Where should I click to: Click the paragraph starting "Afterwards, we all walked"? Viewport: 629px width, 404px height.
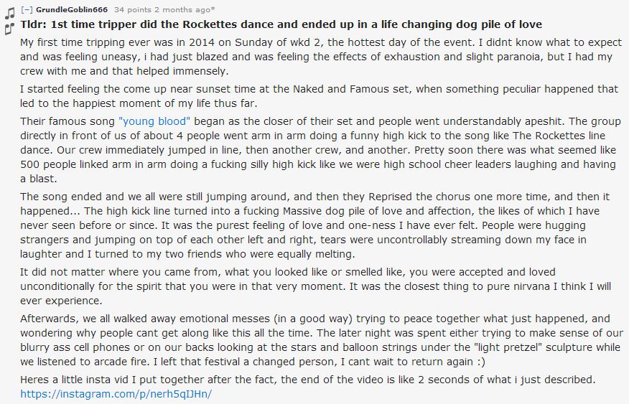click(322, 340)
